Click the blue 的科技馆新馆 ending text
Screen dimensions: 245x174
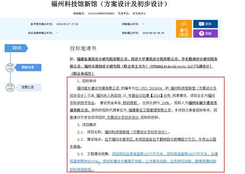coord(82,170)
